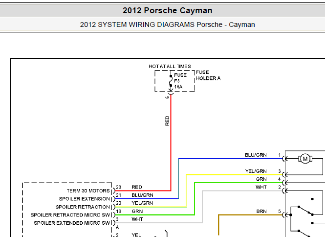Click the connector "A" label below the white wire
Viewport: 325px width, 237px height.
click(117, 227)
